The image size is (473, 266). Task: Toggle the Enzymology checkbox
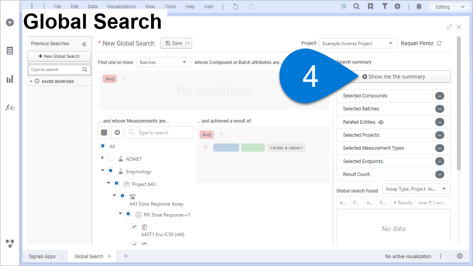tap(111, 171)
